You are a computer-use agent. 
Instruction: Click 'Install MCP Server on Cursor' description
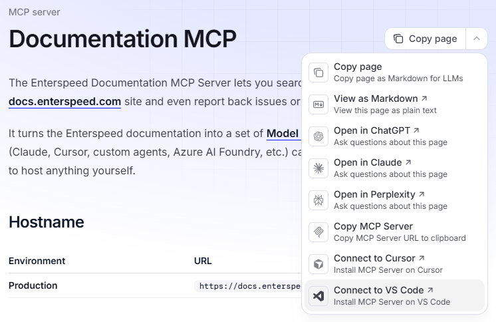coord(388,270)
